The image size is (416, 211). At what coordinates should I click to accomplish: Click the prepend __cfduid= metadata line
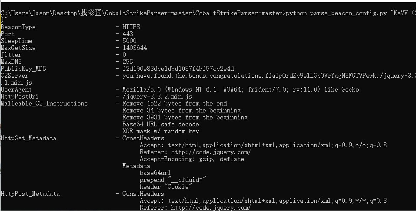point(173,180)
